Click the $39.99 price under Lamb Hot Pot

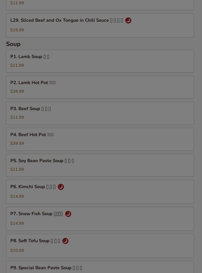coord(17,91)
